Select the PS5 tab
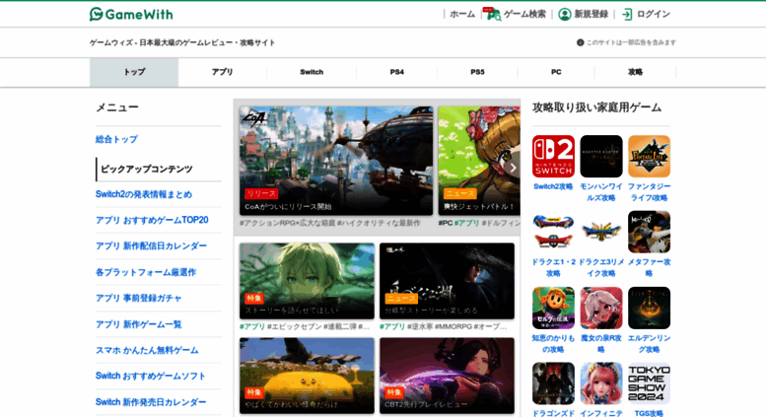 pyautogui.click(x=477, y=72)
